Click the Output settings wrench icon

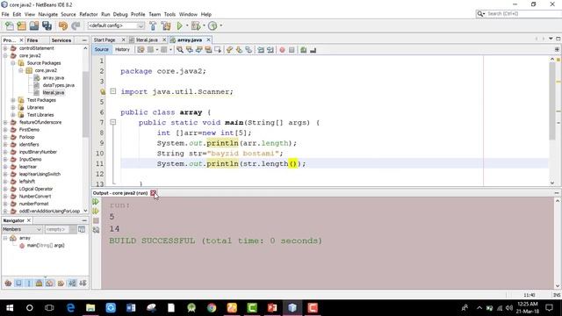(96, 230)
